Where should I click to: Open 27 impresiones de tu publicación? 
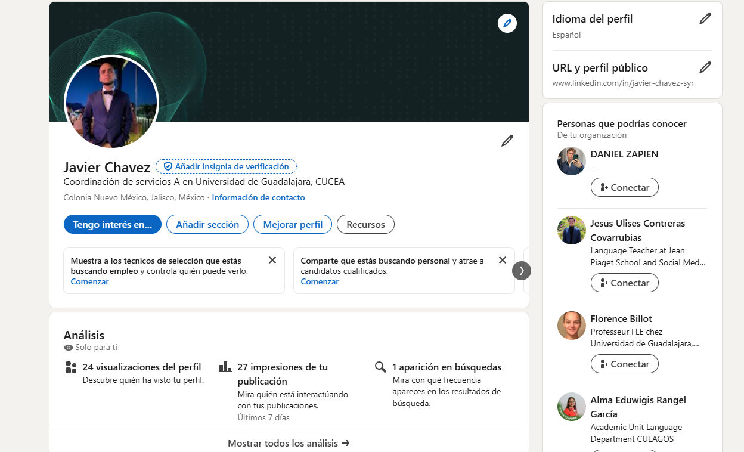click(x=283, y=374)
